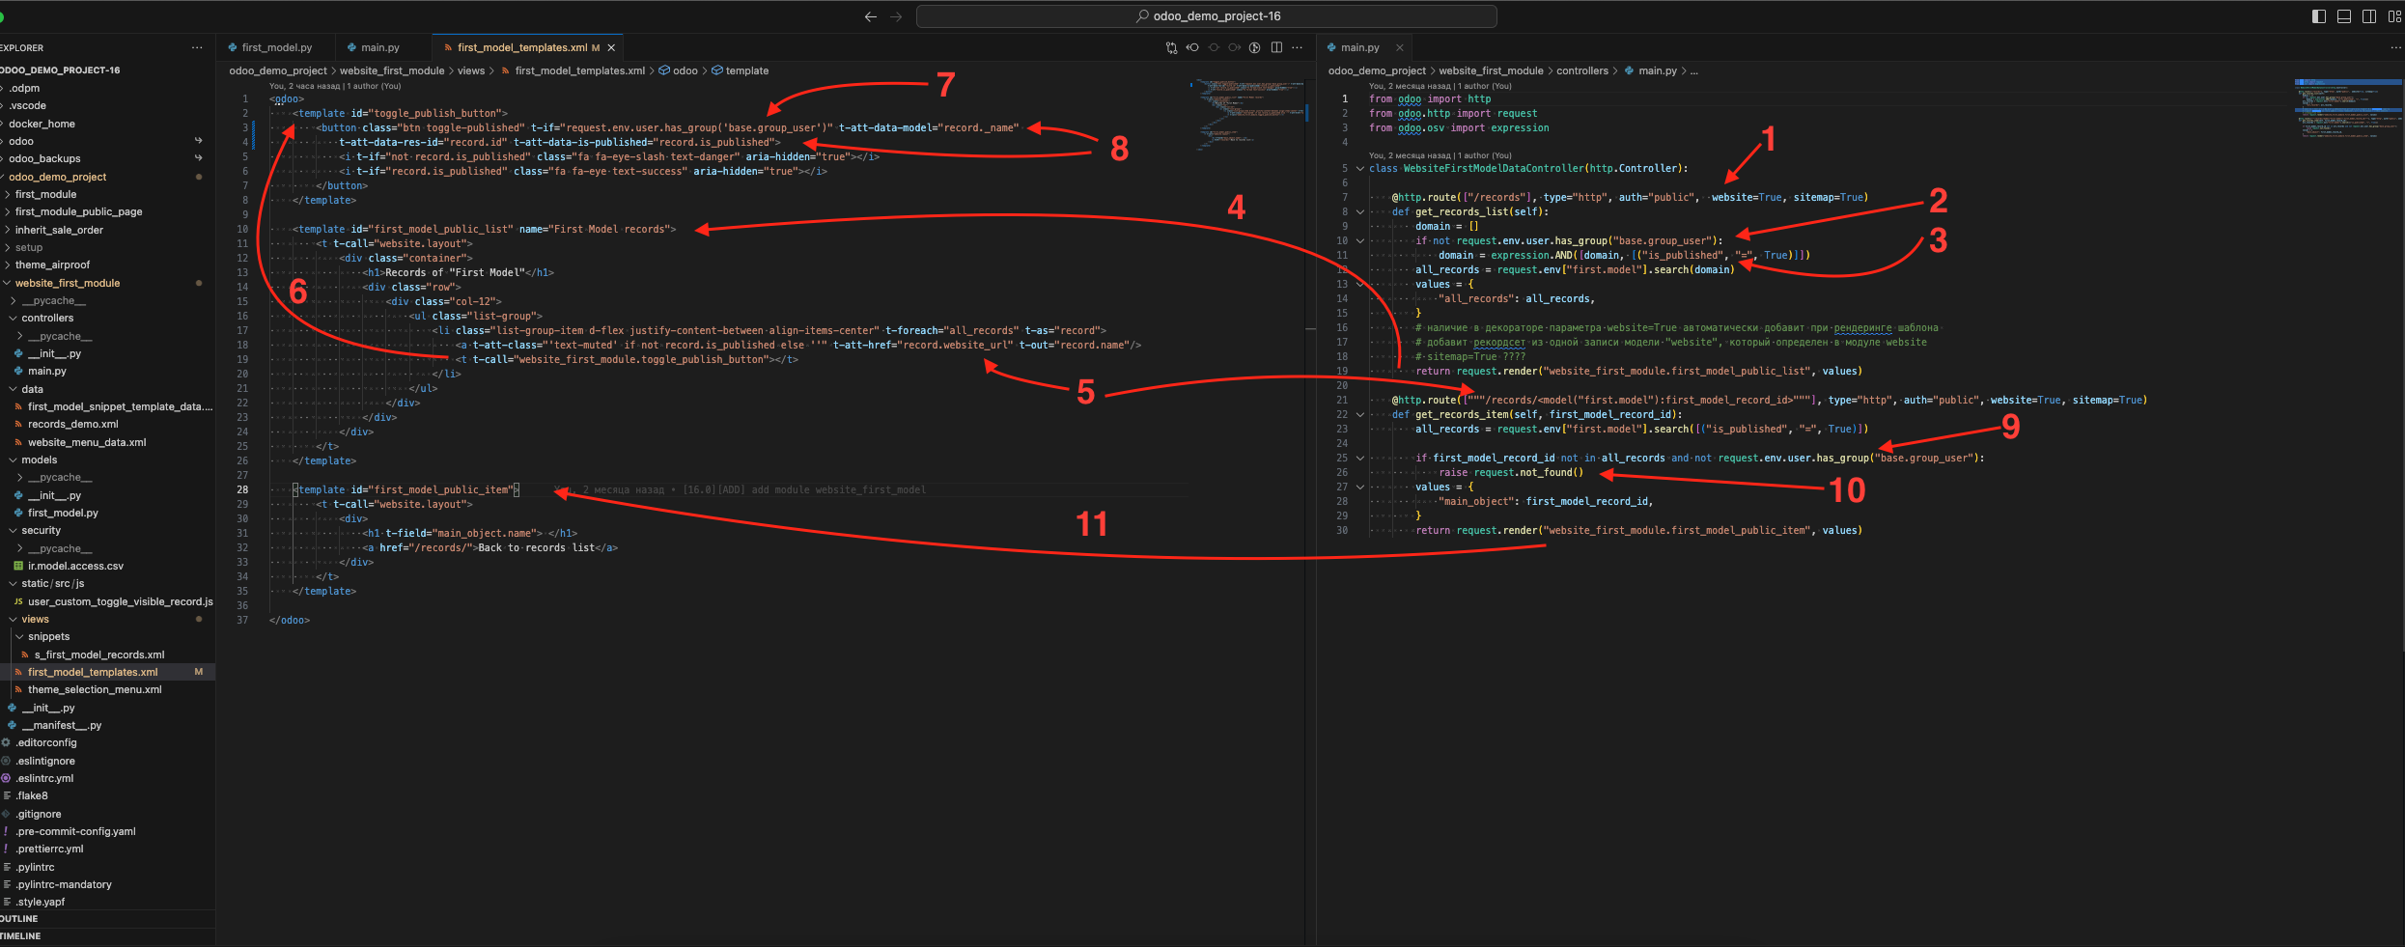Close the first_model_templates.xml tab
2405x947 pixels.
point(611,47)
